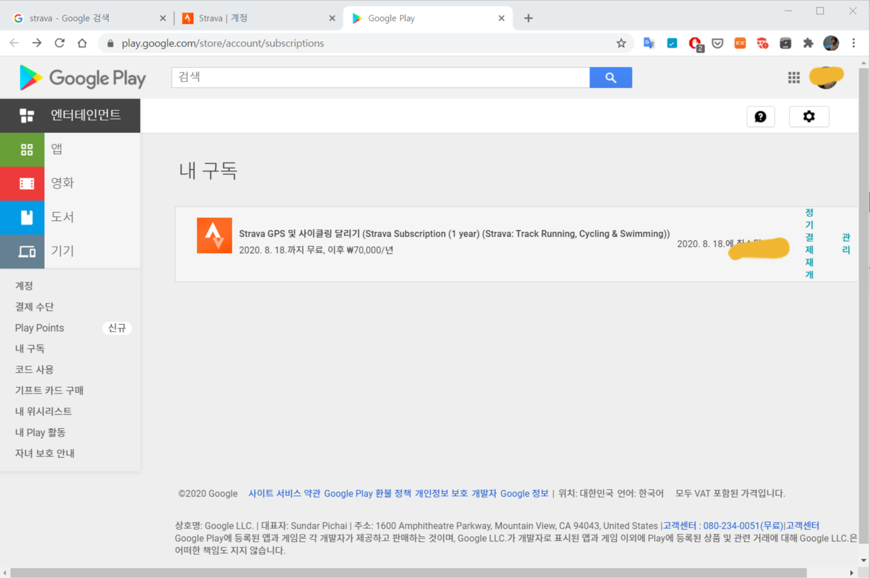View the site lock info icon
Image resolution: width=870 pixels, height=578 pixels.
click(111, 43)
